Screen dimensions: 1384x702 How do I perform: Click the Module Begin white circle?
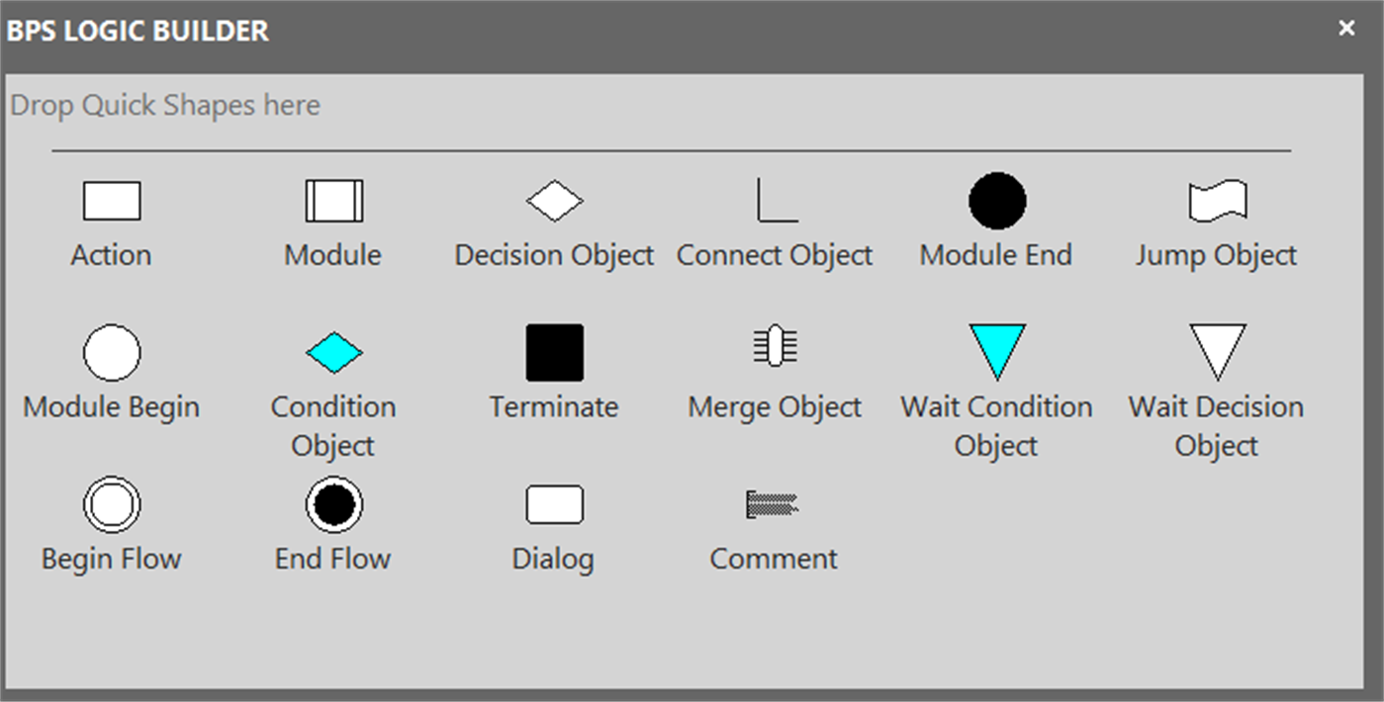coord(111,352)
